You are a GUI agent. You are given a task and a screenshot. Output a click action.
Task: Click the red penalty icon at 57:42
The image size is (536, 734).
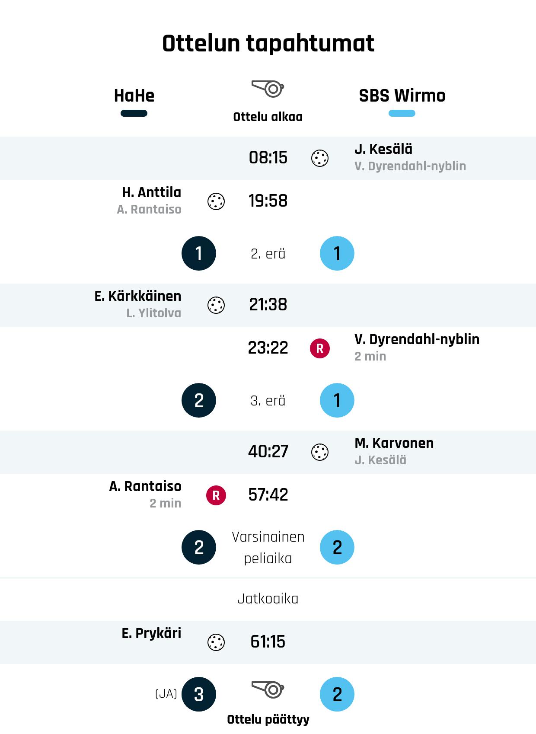[216, 495]
